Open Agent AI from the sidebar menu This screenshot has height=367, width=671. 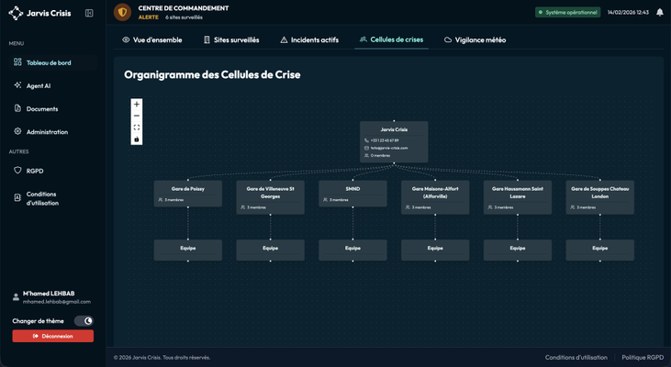39,86
